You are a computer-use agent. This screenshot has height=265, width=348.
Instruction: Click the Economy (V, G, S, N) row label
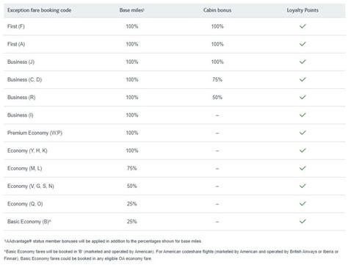tap(31, 186)
